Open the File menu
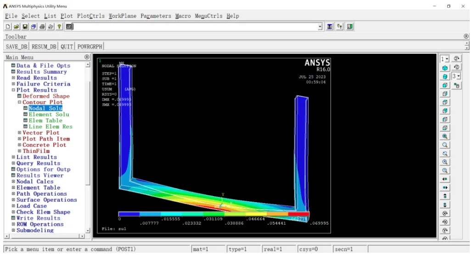This screenshot has height=255, width=472. tap(11, 16)
